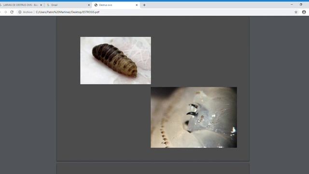Open the user profile icon
This screenshot has width=309, height=174.
coord(304,12)
